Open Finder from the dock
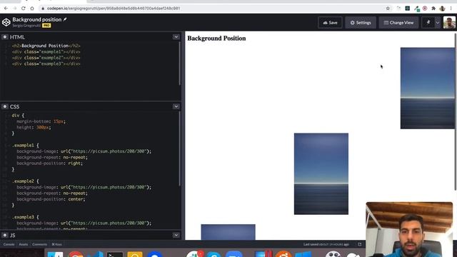Screen dimensions: 457x257 click(x=56, y=254)
